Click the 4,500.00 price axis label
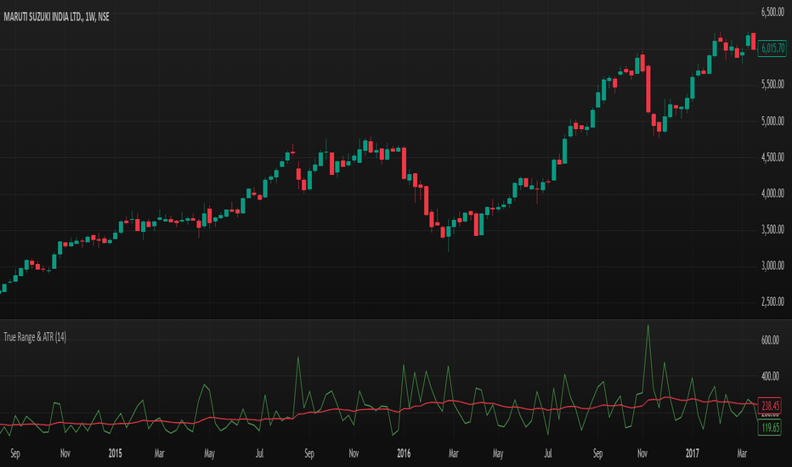792x467 pixels. click(x=772, y=158)
